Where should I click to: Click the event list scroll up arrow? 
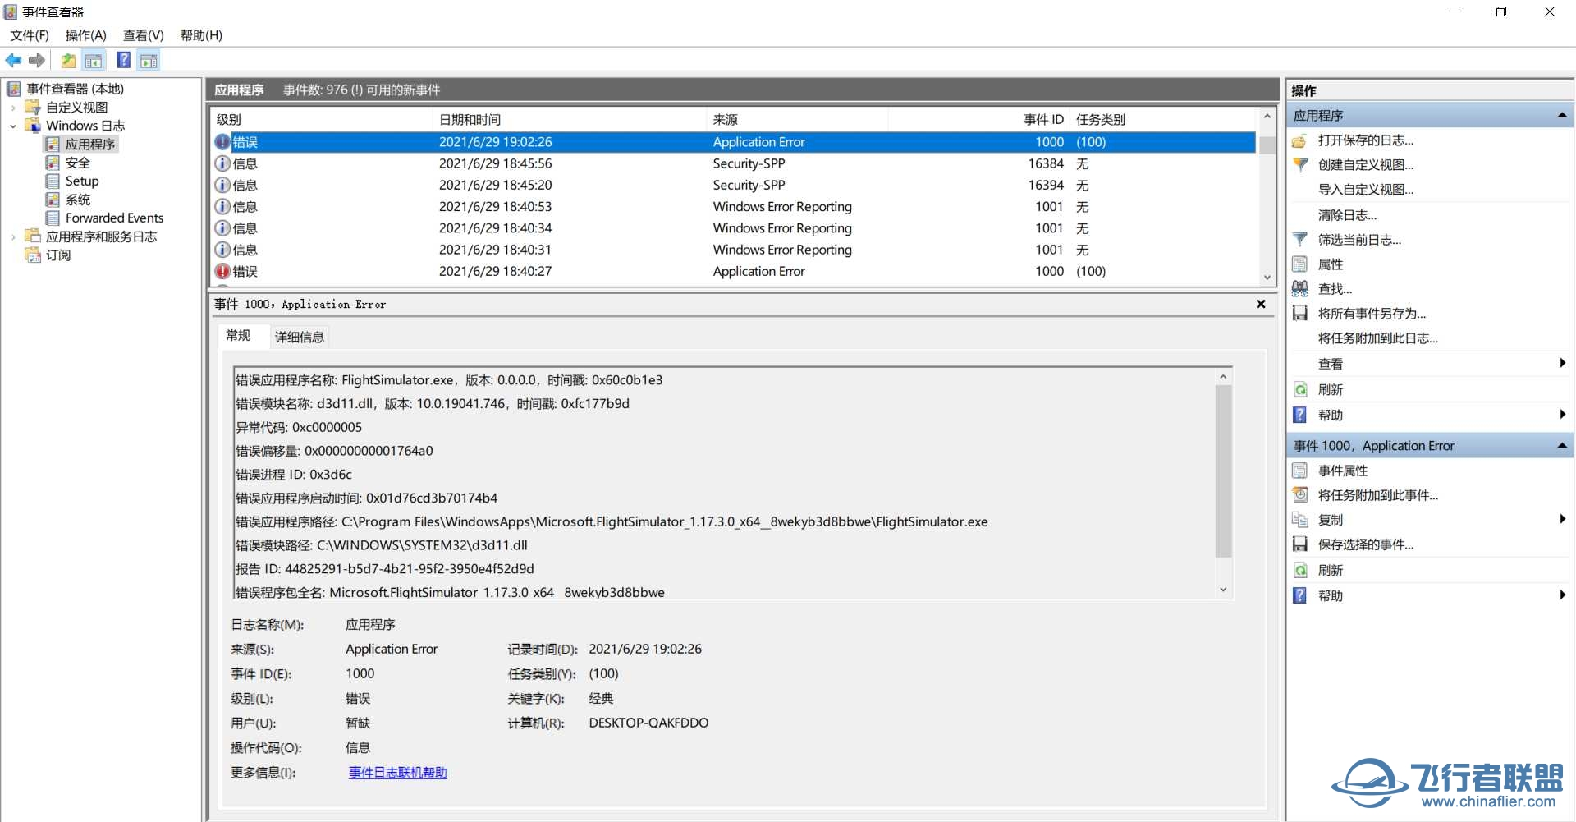pyautogui.click(x=1267, y=117)
